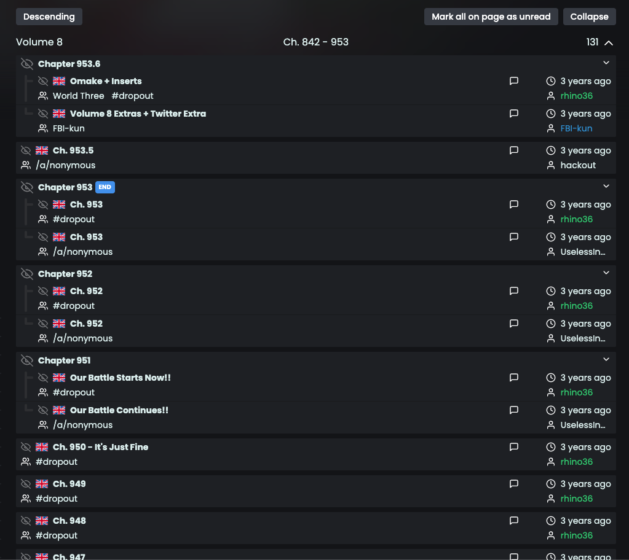Viewport: 629px width, 560px height.
Task: Click the UK flag beside Ch. 949
Action: [42, 484]
